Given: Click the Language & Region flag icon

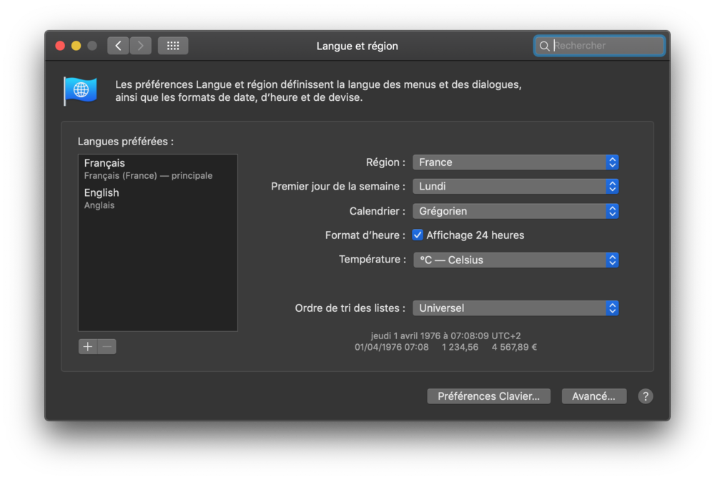Looking at the screenshot, I should coord(79,90).
